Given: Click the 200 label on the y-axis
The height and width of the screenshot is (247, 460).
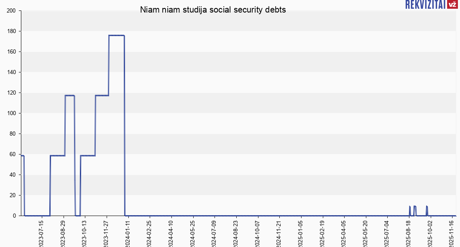Looking at the screenshot, I should [11, 11].
